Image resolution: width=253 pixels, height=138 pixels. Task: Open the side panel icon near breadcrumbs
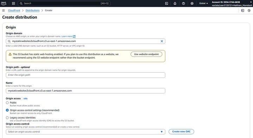243,11
